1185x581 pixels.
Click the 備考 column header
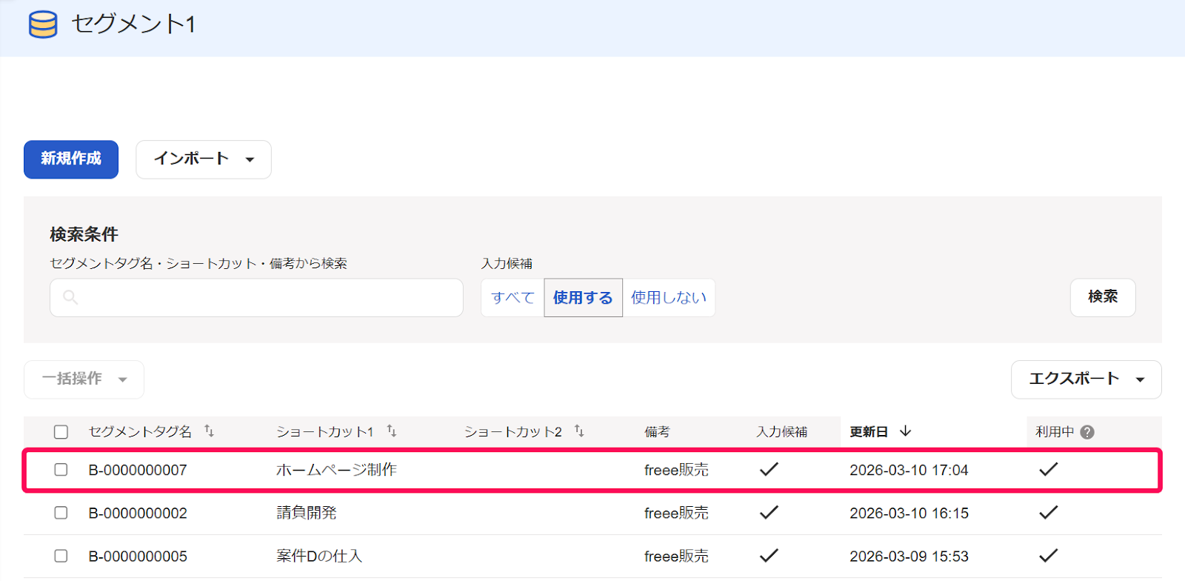click(x=657, y=432)
